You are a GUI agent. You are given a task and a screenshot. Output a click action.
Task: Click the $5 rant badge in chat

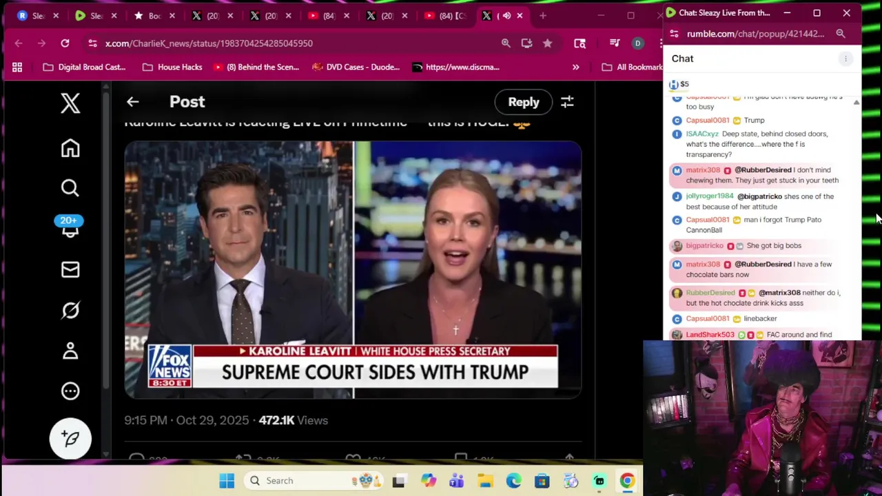[679, 84]
